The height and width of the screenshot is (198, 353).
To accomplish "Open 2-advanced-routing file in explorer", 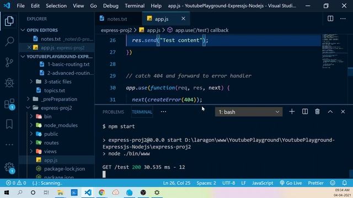I will 70,73.
